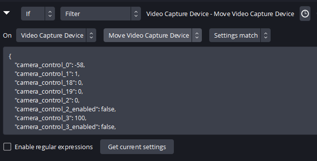Image resolution: width=317 pixels, height=161 pixels.
Task: Collapse the condition with the triangle arrow
Action: [x=7, y=13]
